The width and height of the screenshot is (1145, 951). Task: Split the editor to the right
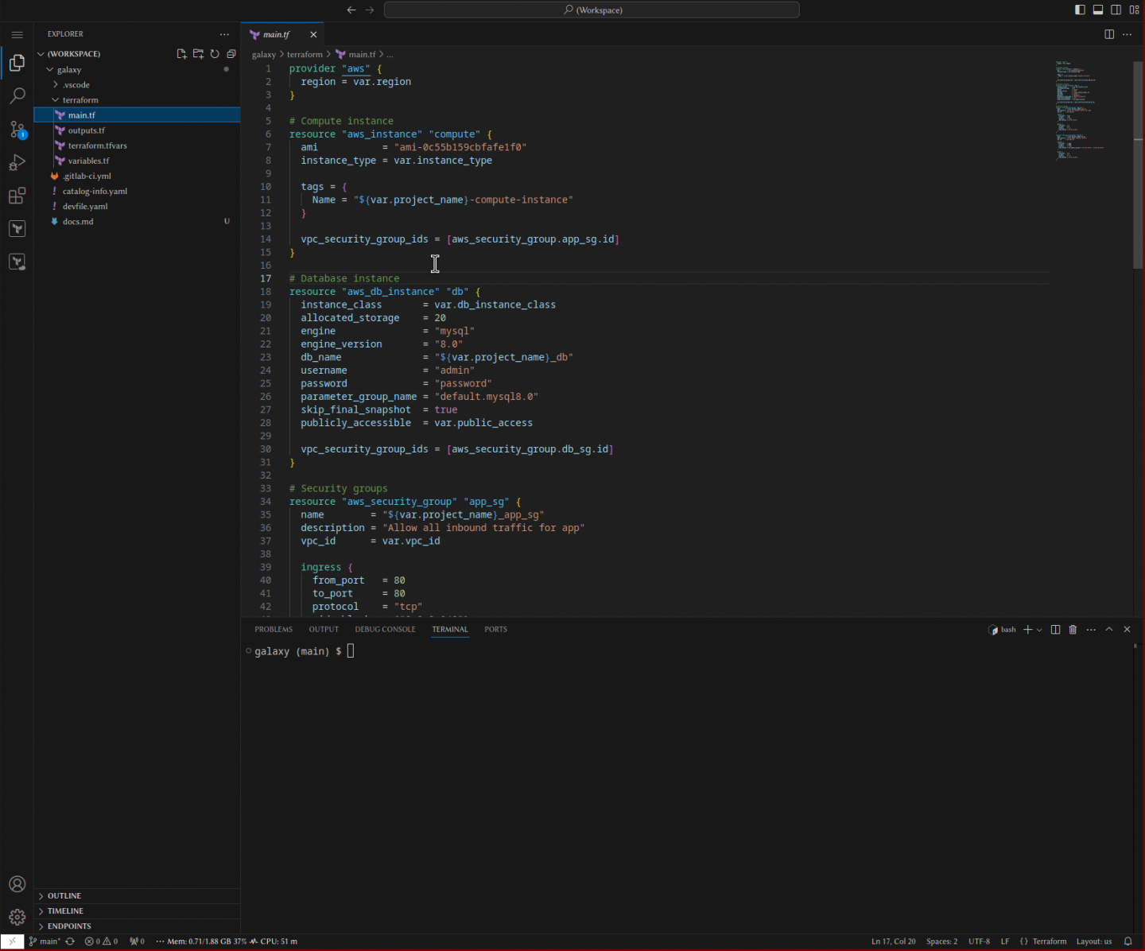tap(1109, 34)
